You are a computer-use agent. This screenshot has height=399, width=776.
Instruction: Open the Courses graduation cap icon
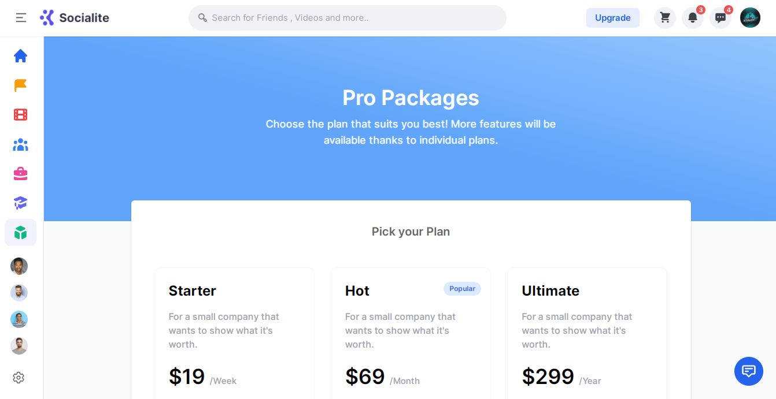[x=20, y=203]
